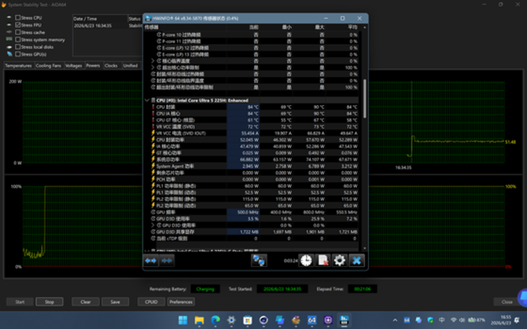Click lightning icon beside PCH 功率 row
Image resolution: width=527 pixels, height=329 pixels.
[153, 179]
